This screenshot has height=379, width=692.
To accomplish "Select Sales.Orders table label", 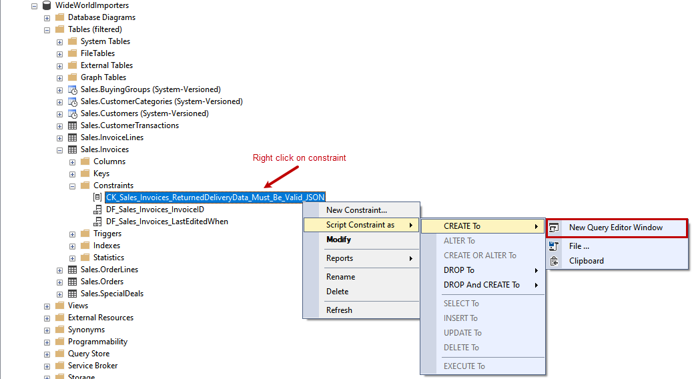I will tap(102, 282).
